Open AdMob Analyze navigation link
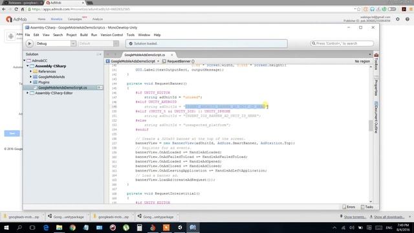Image resolution: width=414 pixels, height=233 pixels. tap(98, 19)
